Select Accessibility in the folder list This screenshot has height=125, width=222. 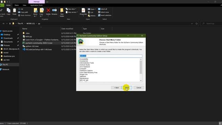pos(84,59)
